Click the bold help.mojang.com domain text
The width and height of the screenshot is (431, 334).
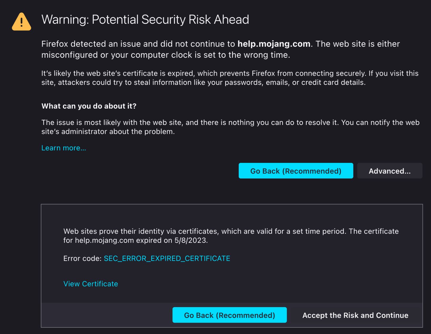tap(274, 44)
